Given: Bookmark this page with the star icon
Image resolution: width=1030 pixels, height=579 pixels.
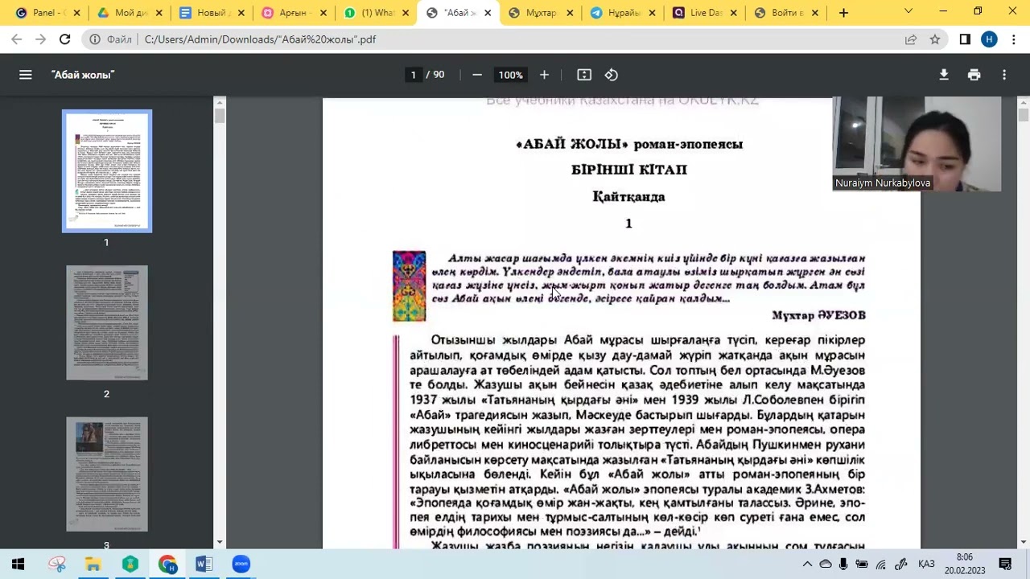Looking at the screenshot, I should [x=935, y=39].
